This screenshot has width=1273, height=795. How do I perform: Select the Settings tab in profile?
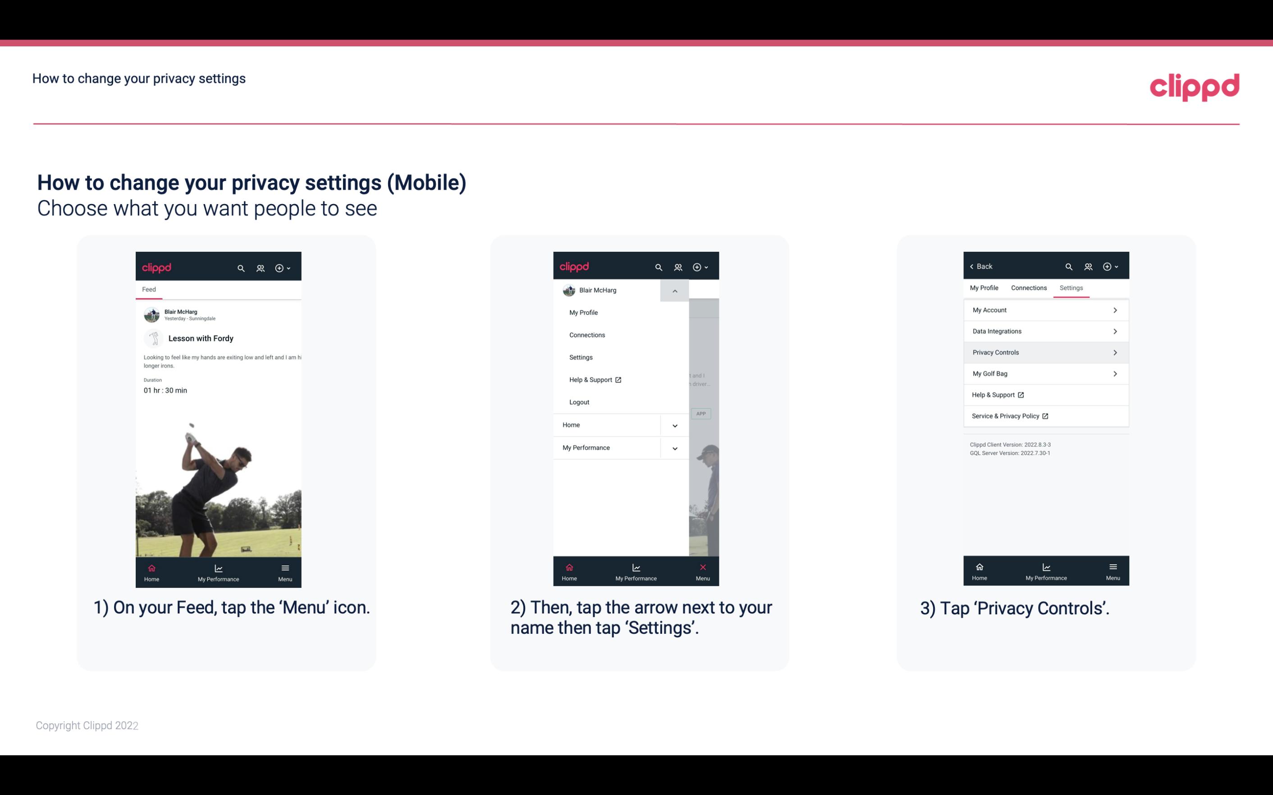[x=1071, y=287]
